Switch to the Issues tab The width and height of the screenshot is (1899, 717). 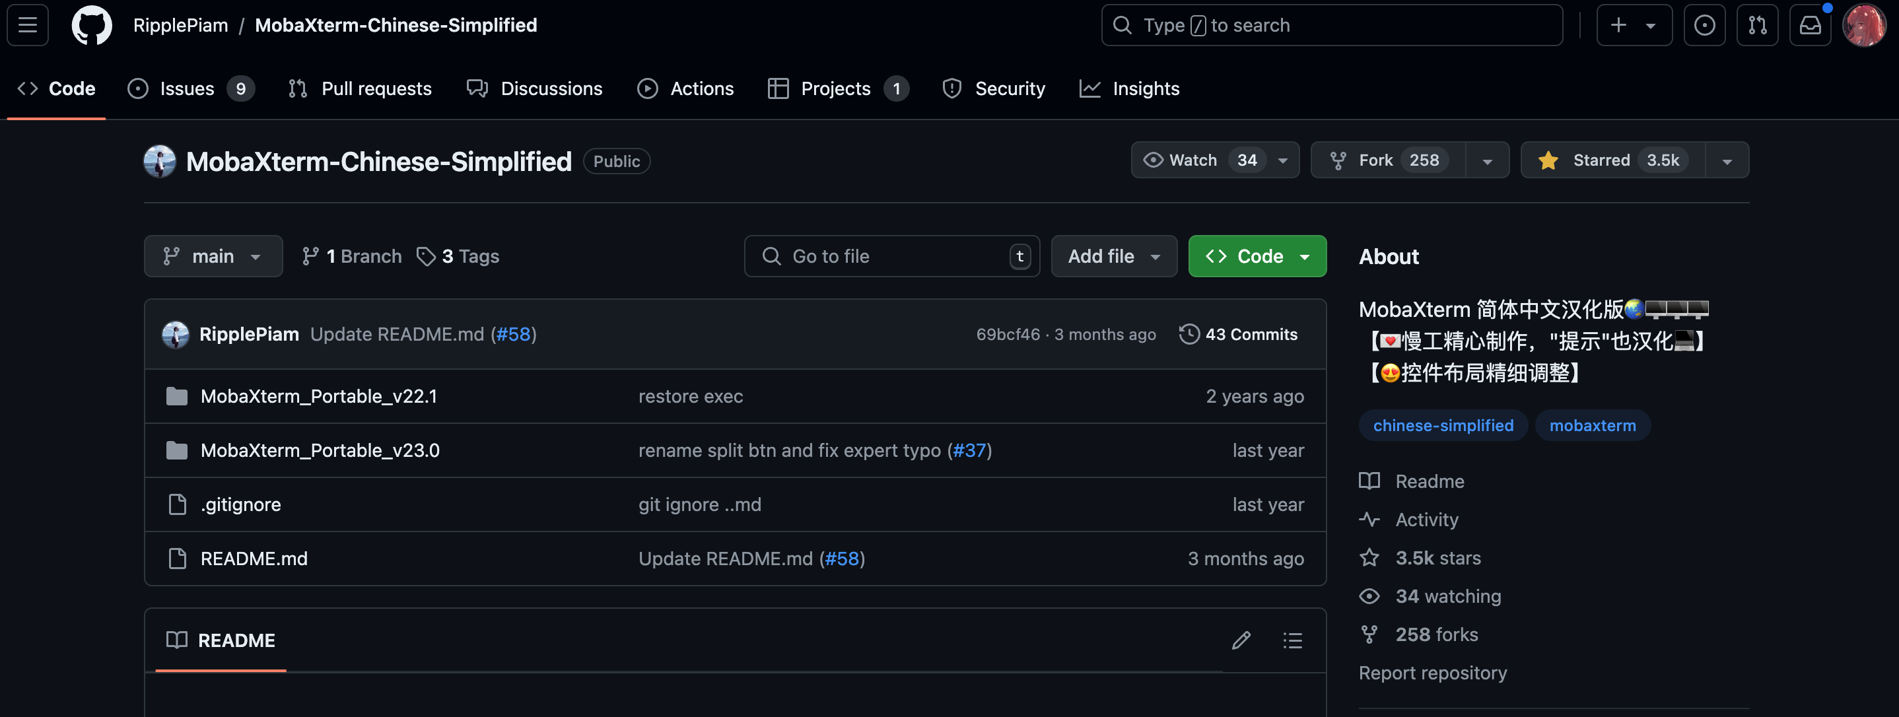click(x=188, y=88)
